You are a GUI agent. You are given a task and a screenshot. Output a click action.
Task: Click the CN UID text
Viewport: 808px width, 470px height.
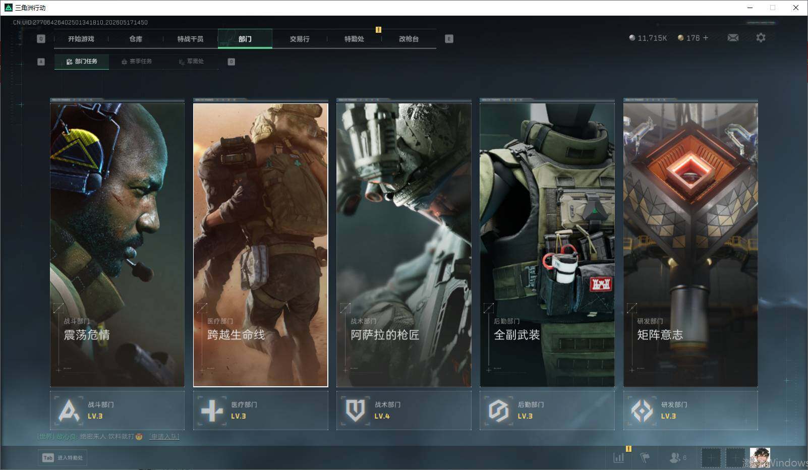pyautogui.click(x=80, y=23)
